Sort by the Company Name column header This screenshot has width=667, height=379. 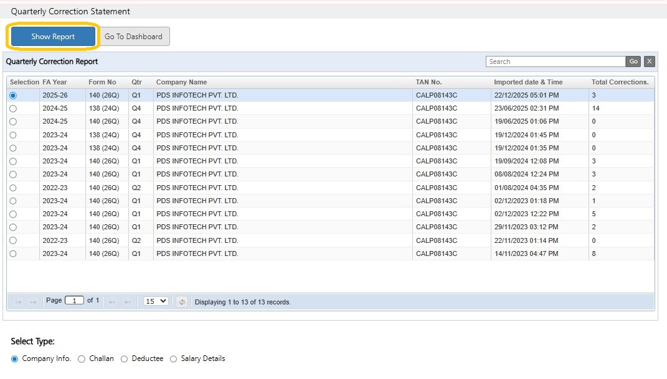click(x=181, y=83)
